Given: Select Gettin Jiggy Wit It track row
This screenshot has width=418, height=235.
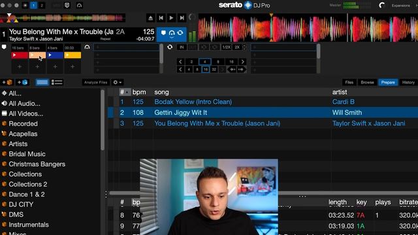Looking at the screenshot, I should [x=263, y=112].
